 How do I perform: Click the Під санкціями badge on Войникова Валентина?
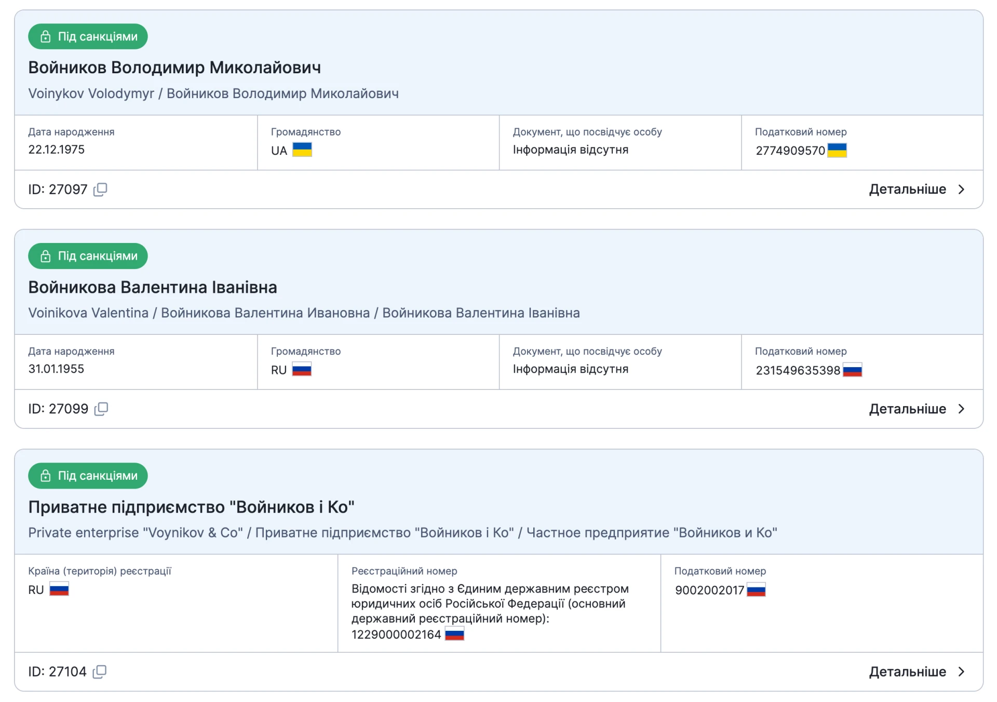point(88,256)
